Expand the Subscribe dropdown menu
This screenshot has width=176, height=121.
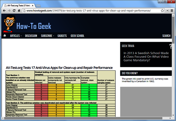click(x=47, y=36)
